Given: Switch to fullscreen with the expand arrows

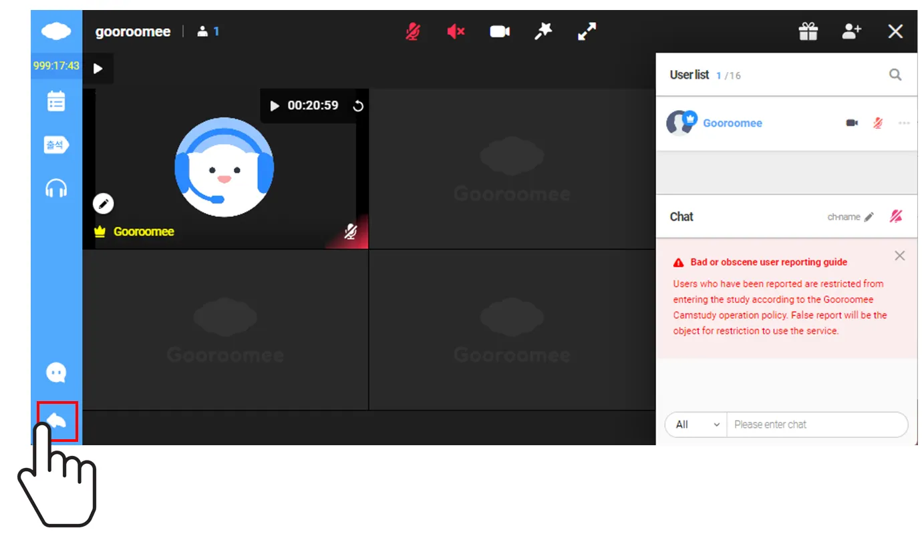Looking at the screenshot, I should click(x=587, y=31).
